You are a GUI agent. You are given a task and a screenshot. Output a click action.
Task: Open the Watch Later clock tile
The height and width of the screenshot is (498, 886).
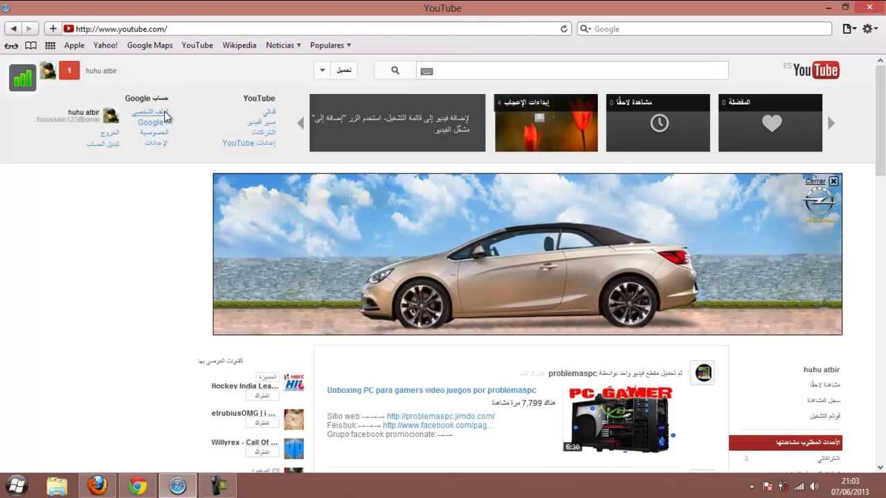658,123
